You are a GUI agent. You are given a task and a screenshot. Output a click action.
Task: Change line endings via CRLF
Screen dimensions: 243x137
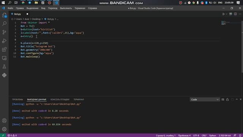point(204,135)
